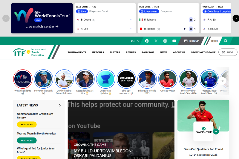Viewport: 239px width, 159px height.
Task: Open Who's qualified for junior team finals
Action: click(x=36, y=150)
